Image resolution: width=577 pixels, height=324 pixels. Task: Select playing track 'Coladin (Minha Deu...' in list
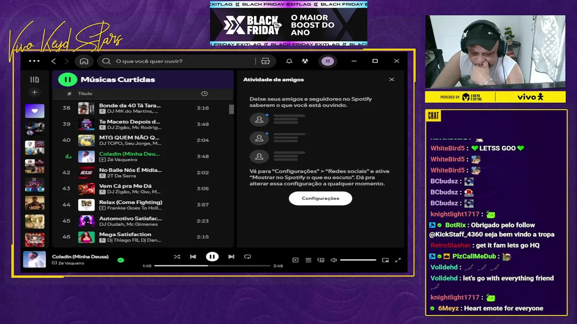[x=142, y=157]
